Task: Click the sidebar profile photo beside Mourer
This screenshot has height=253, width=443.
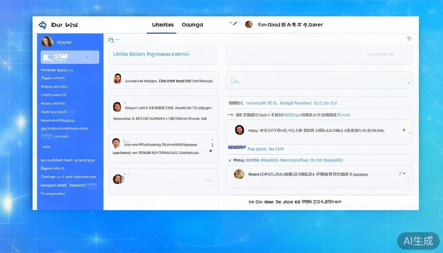Action: (47, 42)
